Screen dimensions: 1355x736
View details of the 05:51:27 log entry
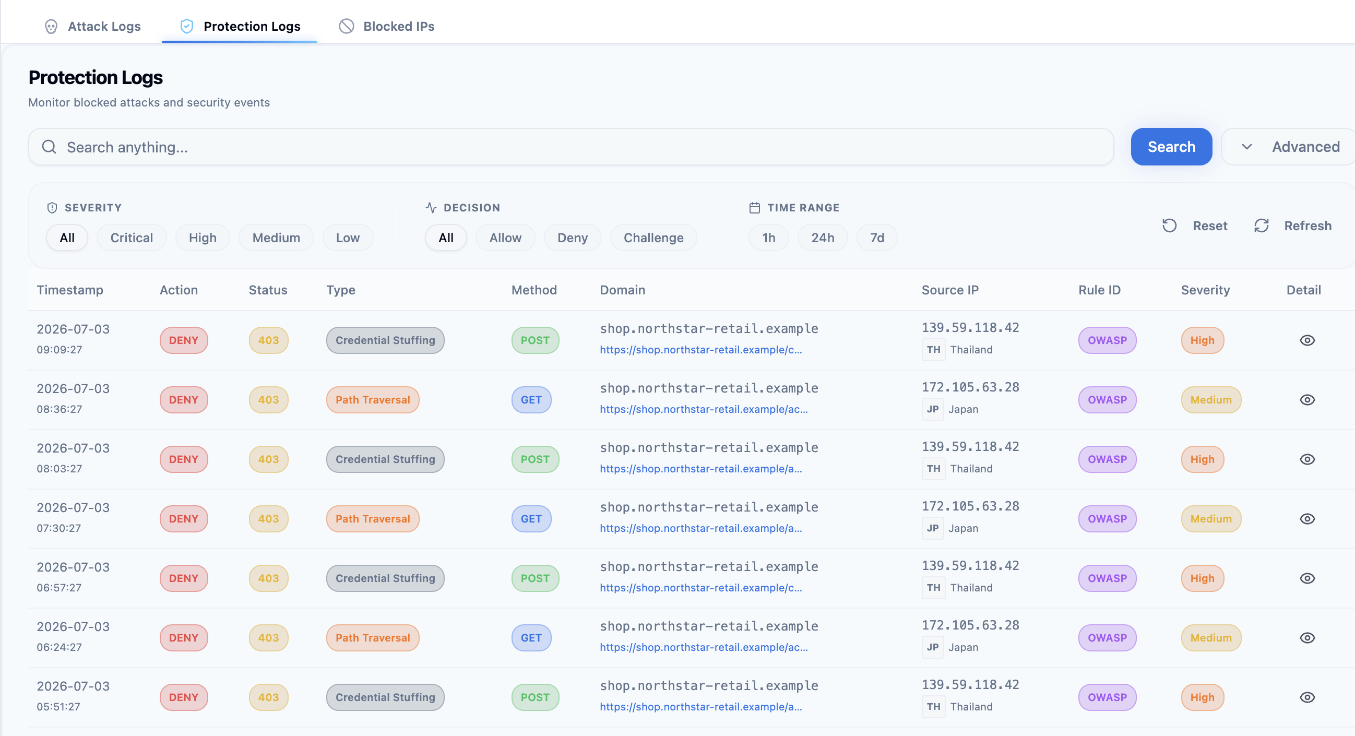[x=1307, y=697]
